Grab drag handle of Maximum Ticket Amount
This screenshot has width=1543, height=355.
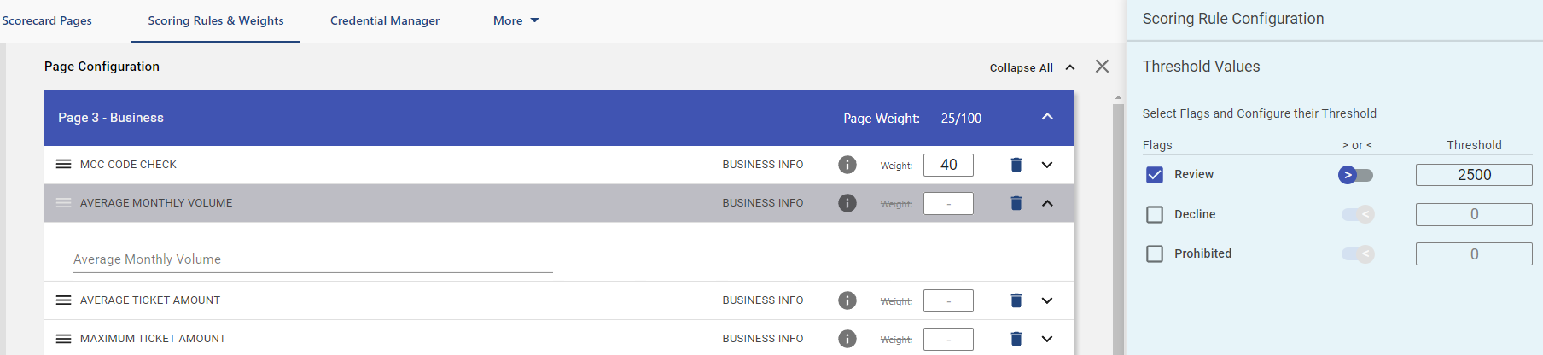[63, 339]
